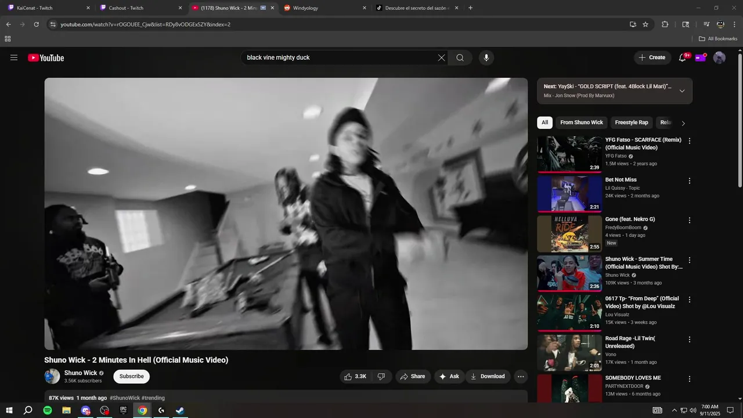Select the From Shuno Wick chip
743x418 pixels.
582,122
